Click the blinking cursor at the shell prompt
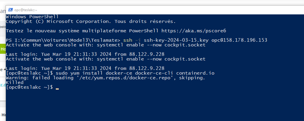This screenshot has height=121, width=304. pos(57,89)
